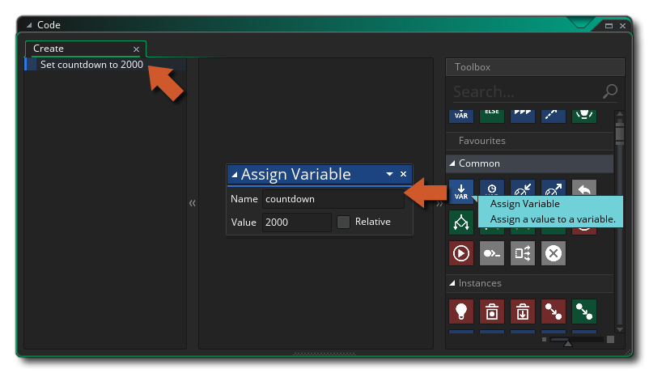Choose the grey Execute Script icon
This screenshot has width=649, height=373.
(x=522, y=253)
